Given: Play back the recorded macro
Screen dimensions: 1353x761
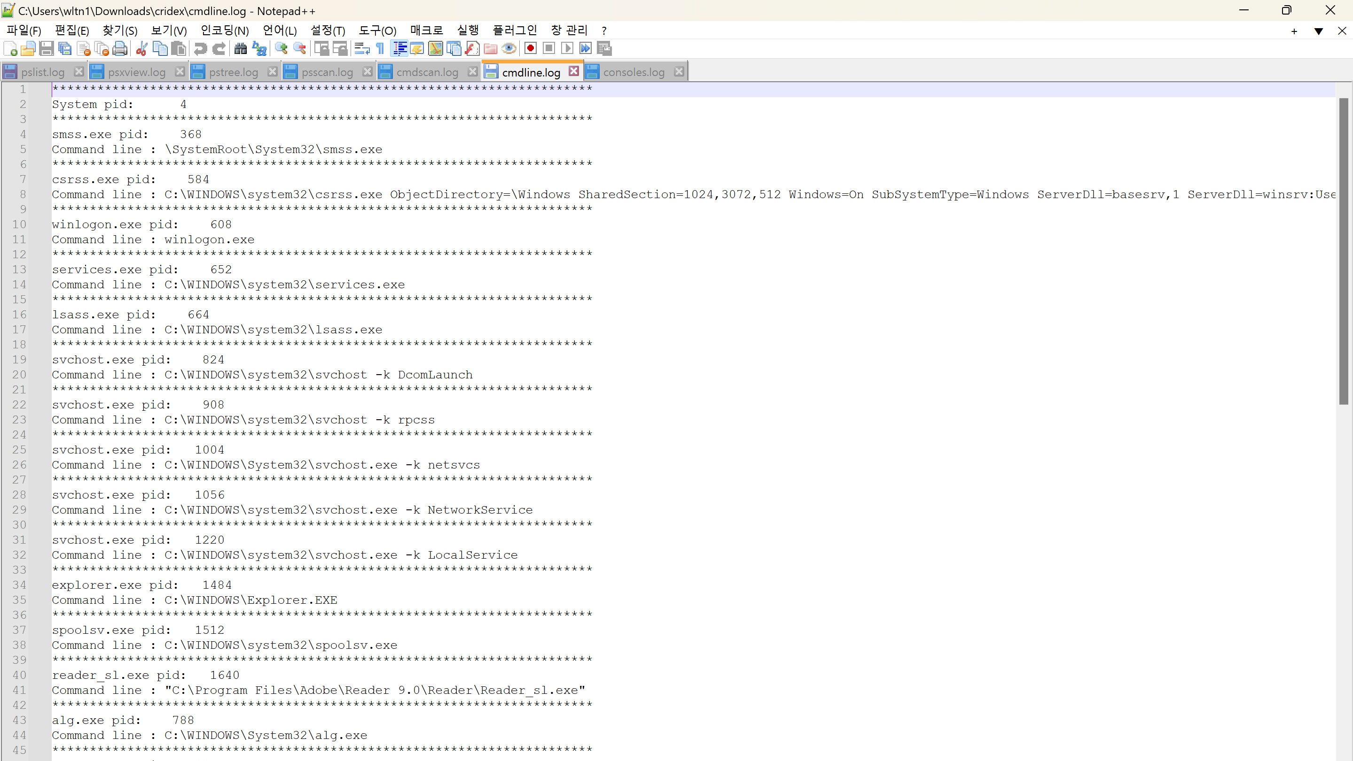Looking at the screenshot, I should click(567, 48).
